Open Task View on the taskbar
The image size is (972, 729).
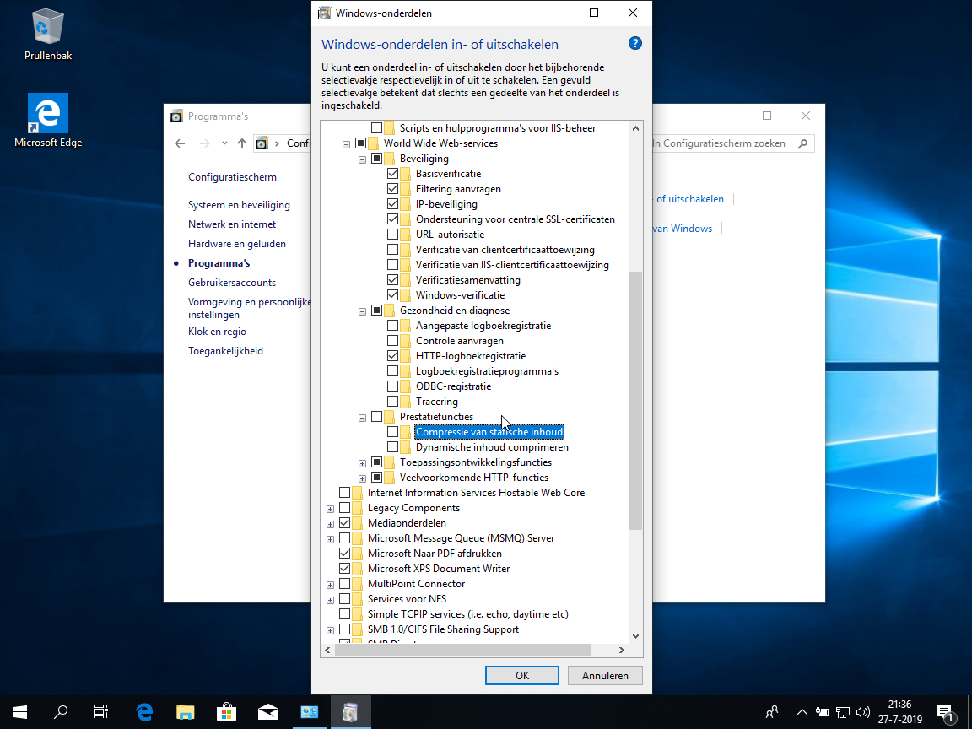pyautogui.click(x=101, y=711)
